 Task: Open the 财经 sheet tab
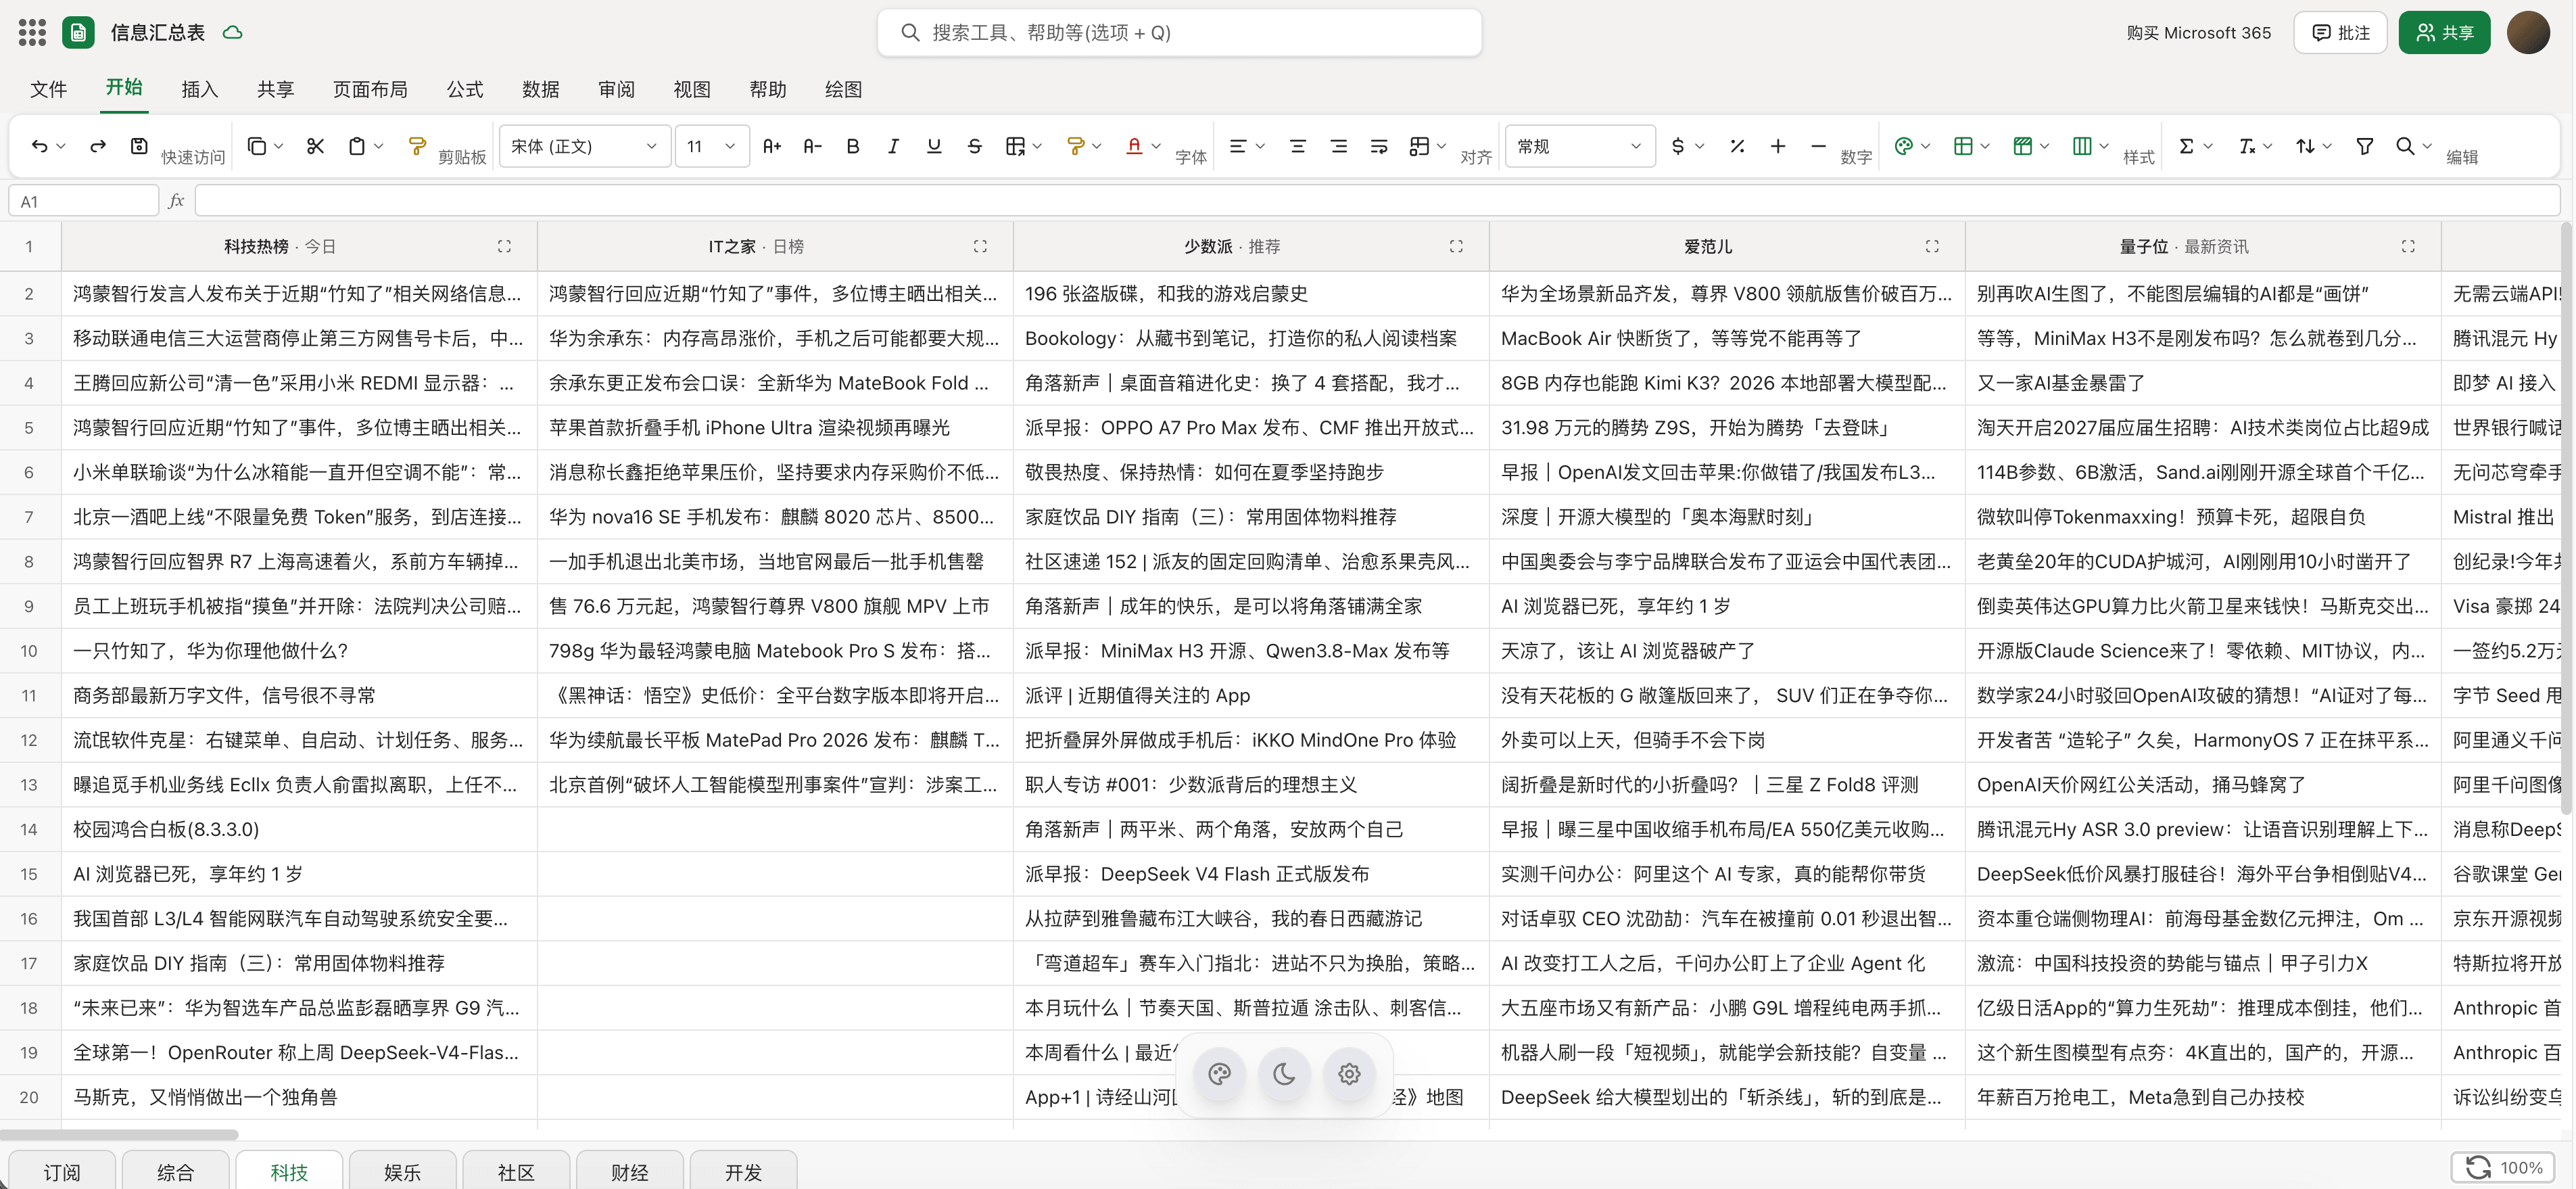pos(629,1172)
